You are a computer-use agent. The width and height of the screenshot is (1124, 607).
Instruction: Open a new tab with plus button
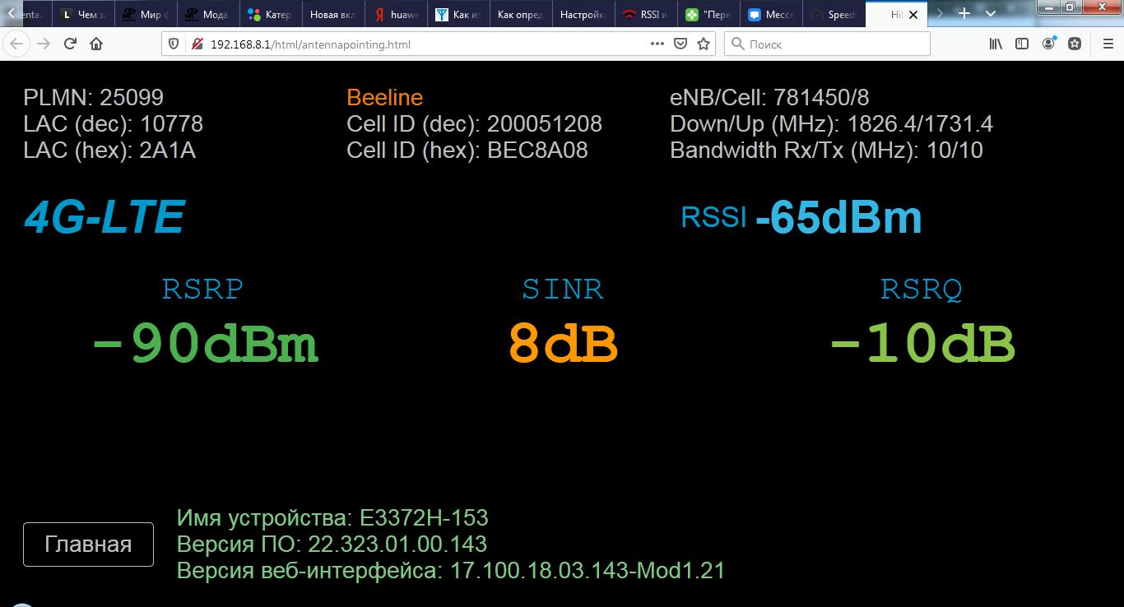pyautogui.click(x=964, y=14)
